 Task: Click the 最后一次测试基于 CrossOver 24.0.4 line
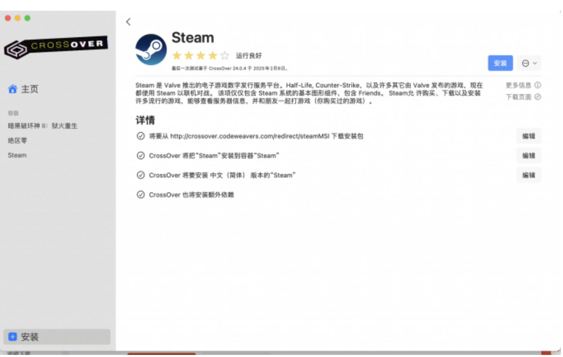[230, 69]
